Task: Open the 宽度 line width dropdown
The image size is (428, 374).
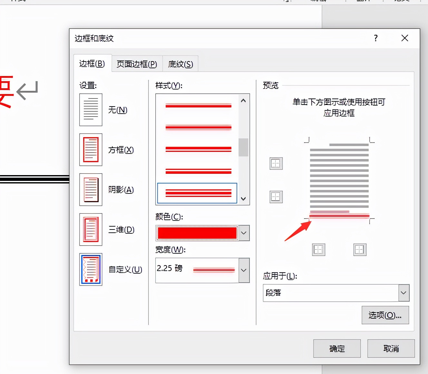Action: [x=244, y=270]
